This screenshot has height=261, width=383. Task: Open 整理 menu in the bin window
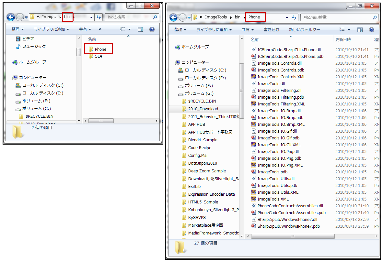17,29
